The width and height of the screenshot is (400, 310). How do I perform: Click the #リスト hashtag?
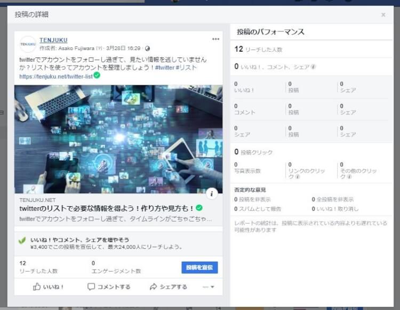coord(187,68)
